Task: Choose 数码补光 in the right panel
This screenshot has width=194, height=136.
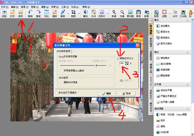Action: coord(163,32)
